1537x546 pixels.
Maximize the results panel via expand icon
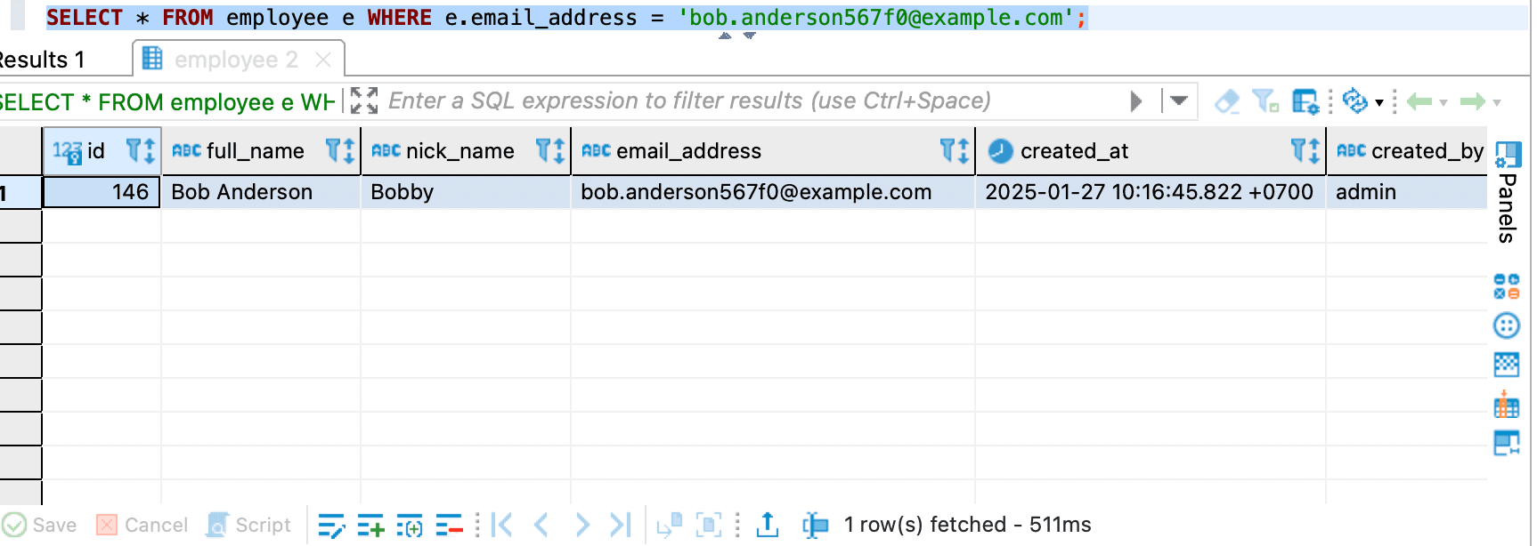pos(363,100)
